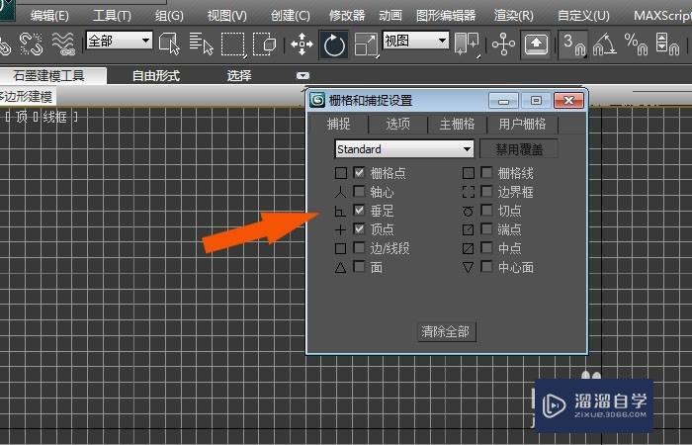Click the 线框 viewport shading label
Viewport: 692px width, 445px height.
(54, 117)
